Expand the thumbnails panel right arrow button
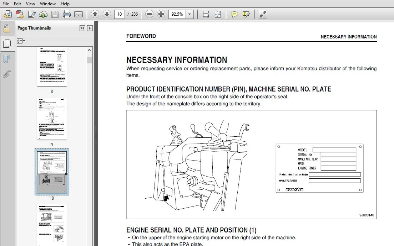Viewport: 394px width, 246px height. click(x=90, y=28)
